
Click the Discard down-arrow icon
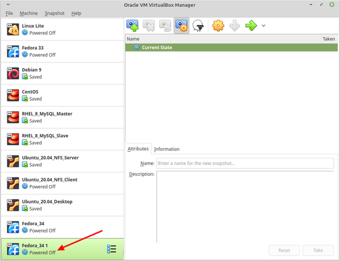point(235,26)
